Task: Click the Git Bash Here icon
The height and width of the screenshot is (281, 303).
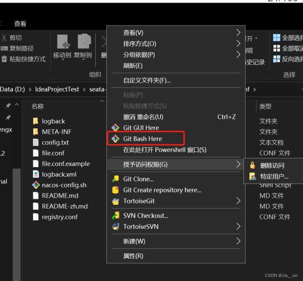Action: click(x=115, y=139)
